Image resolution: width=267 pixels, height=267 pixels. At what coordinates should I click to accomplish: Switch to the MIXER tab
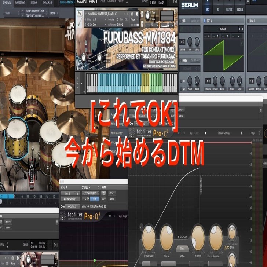tap(34, 3)
